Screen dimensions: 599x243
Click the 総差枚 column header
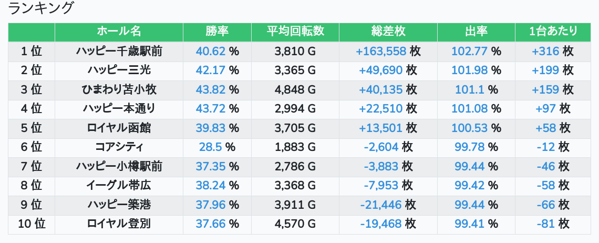388,32
